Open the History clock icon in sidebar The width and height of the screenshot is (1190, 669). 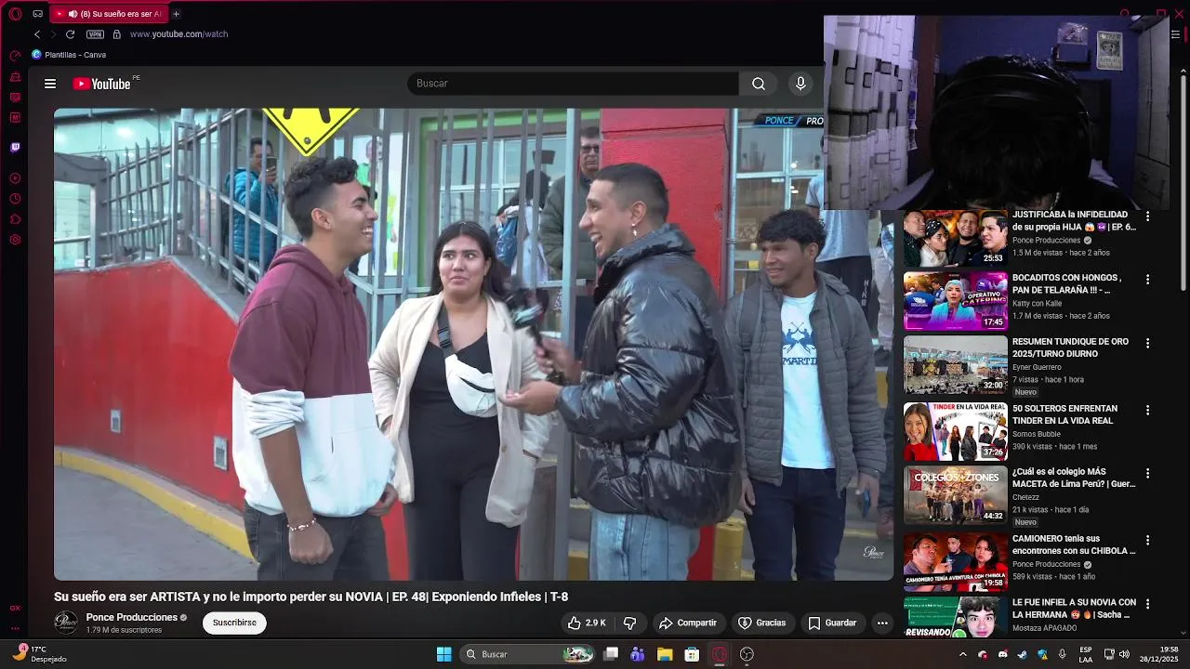click(x=15, y=199)
